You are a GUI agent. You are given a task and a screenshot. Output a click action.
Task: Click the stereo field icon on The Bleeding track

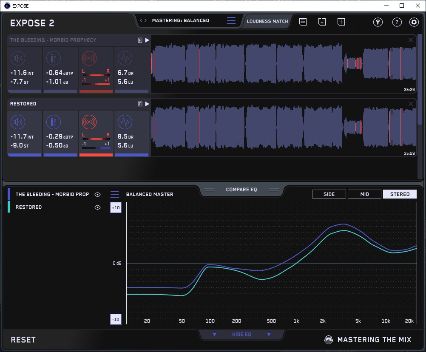pyautogui.click(x=89, y=58)
